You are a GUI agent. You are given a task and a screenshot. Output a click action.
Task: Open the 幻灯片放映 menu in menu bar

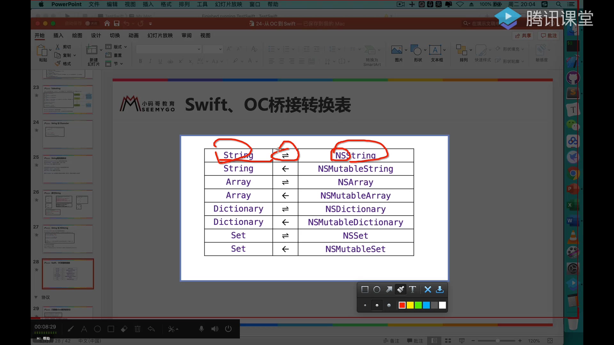point(228,4)
